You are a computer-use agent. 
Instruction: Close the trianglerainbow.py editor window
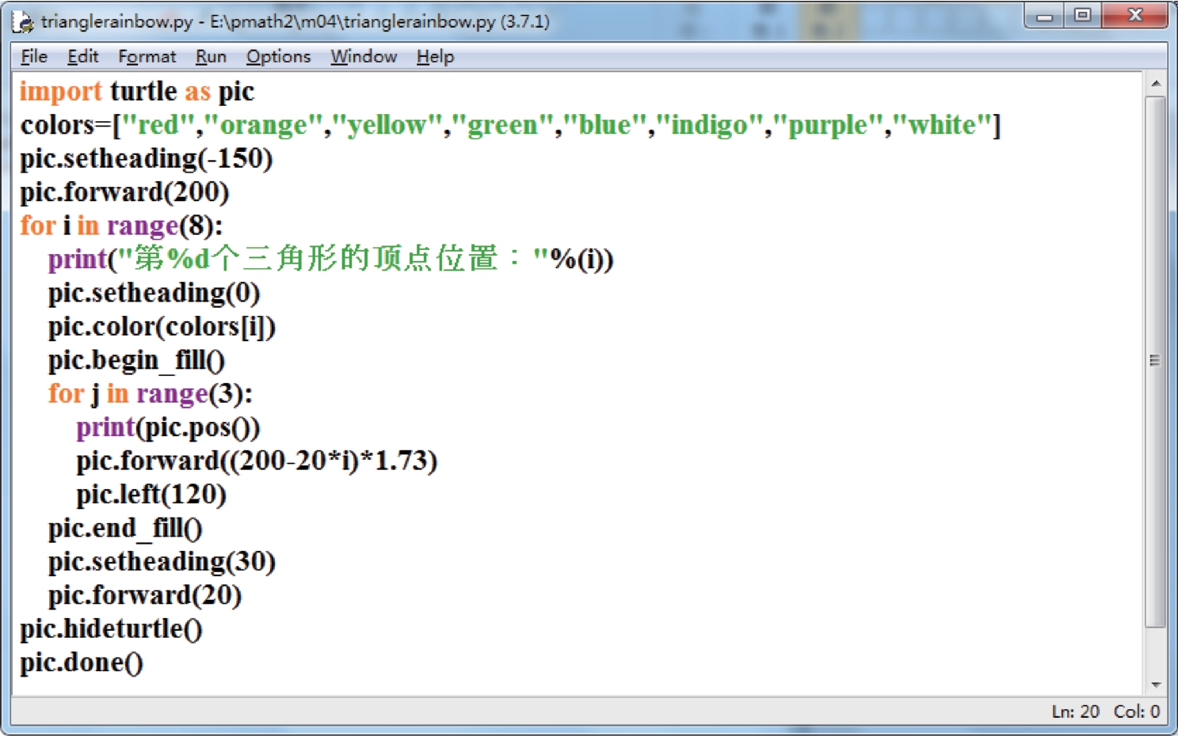[x=1135, y=16]
